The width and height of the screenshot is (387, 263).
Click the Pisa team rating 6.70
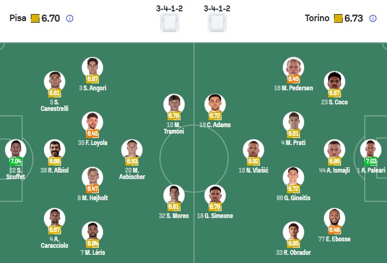point(50,18)
